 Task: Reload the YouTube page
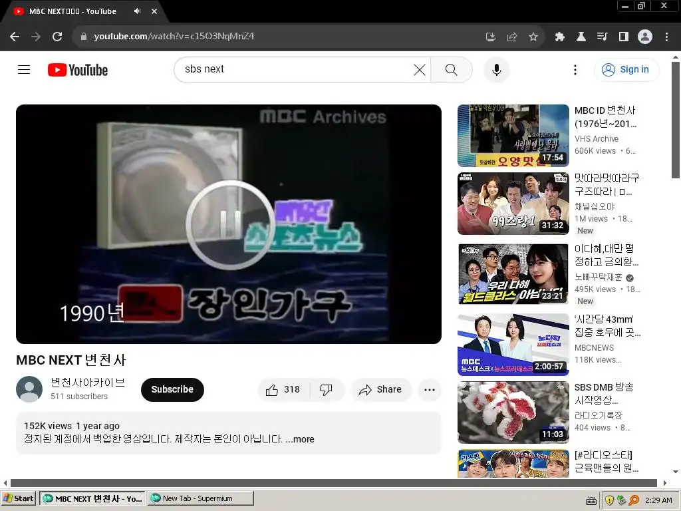(x=57, y=37)
